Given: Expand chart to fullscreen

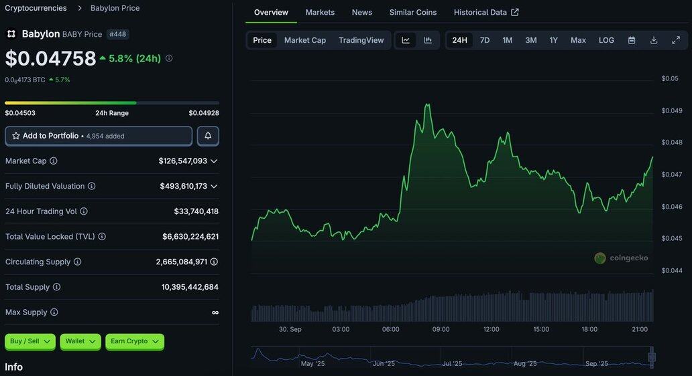Looking at the screenshot, I should pos(676,40).
